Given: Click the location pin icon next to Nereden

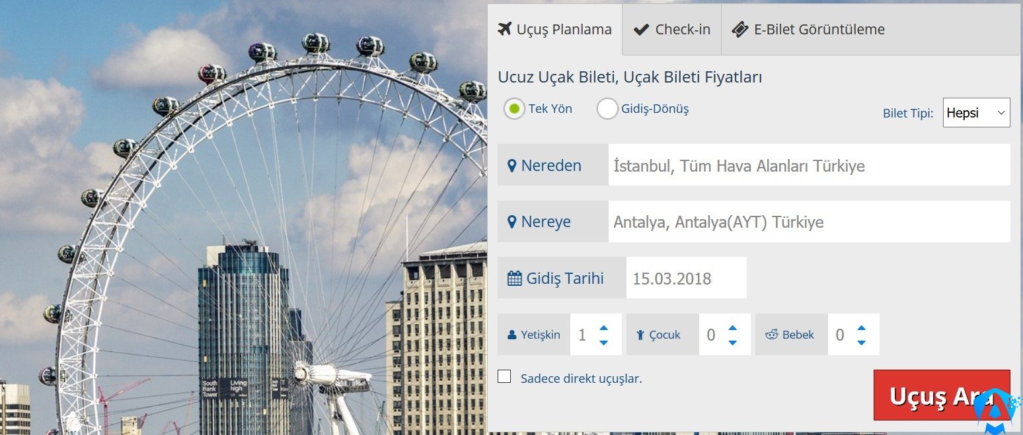Looking at the screenshot, I should [x=511, y=166].
